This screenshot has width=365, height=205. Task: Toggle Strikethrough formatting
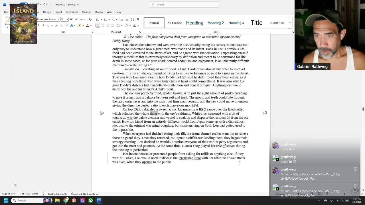pyautogui.click(x=56, y=25)
